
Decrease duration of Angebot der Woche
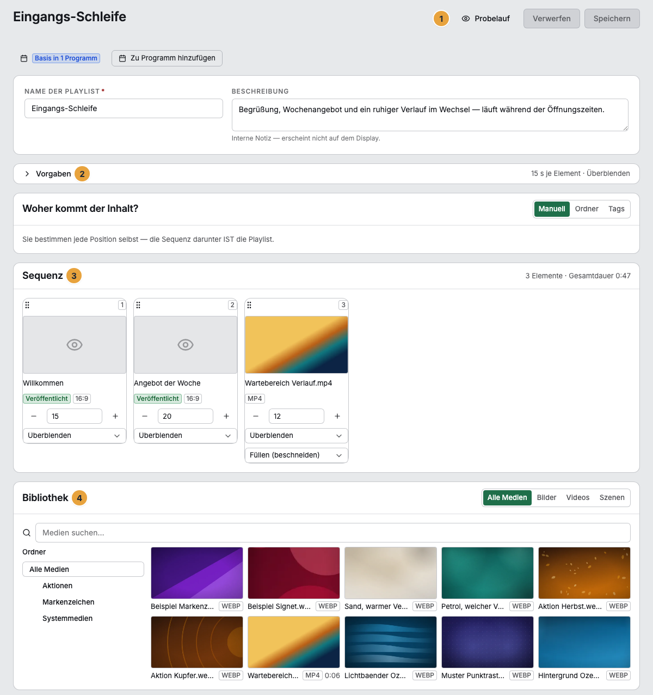pyautogui.click(x=145, y=416)
